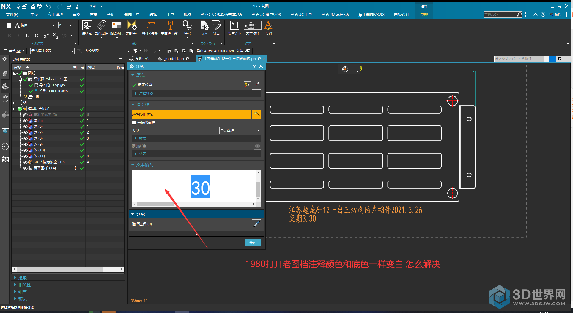The height and width of the screenshot is (313, 573).
Task: Switch to the 主页 tab
Action: point(34,15)
